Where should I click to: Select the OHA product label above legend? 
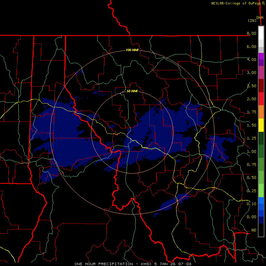click(x=260, y=17)
